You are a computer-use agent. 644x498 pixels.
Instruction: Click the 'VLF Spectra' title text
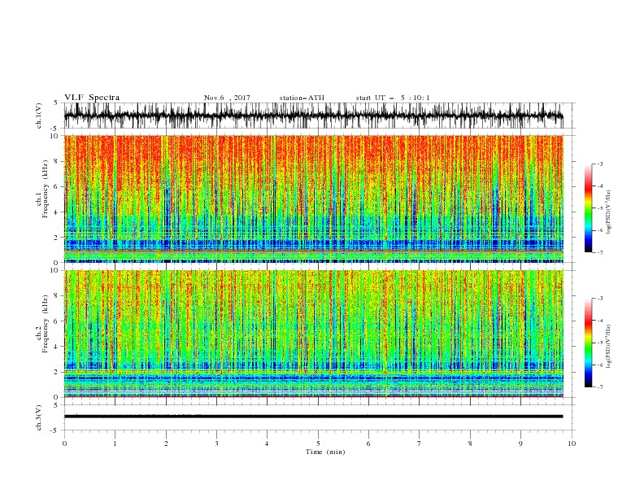pos(92,98)
